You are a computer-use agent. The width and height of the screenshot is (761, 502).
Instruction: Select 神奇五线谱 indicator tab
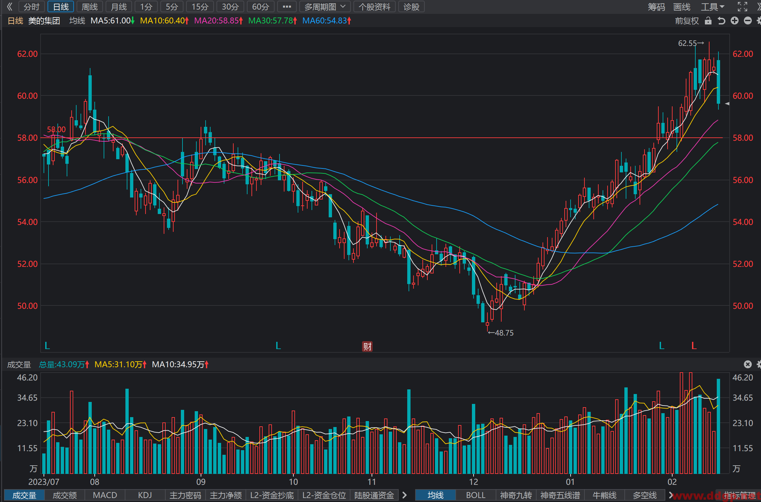pos(560,495)
